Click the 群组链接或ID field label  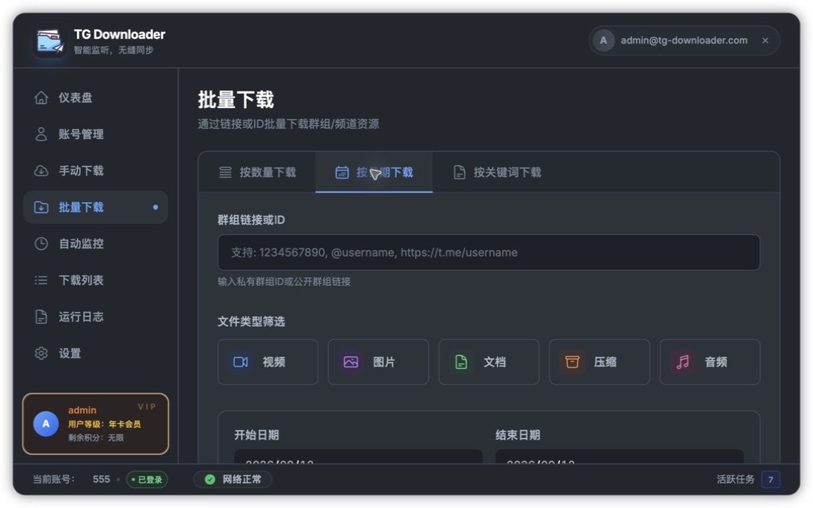pos(251,221)
